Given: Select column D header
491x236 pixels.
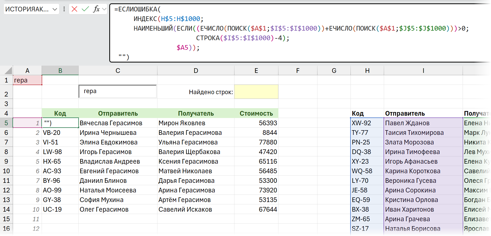Looking at the screenshot, I should click(196, 71).
